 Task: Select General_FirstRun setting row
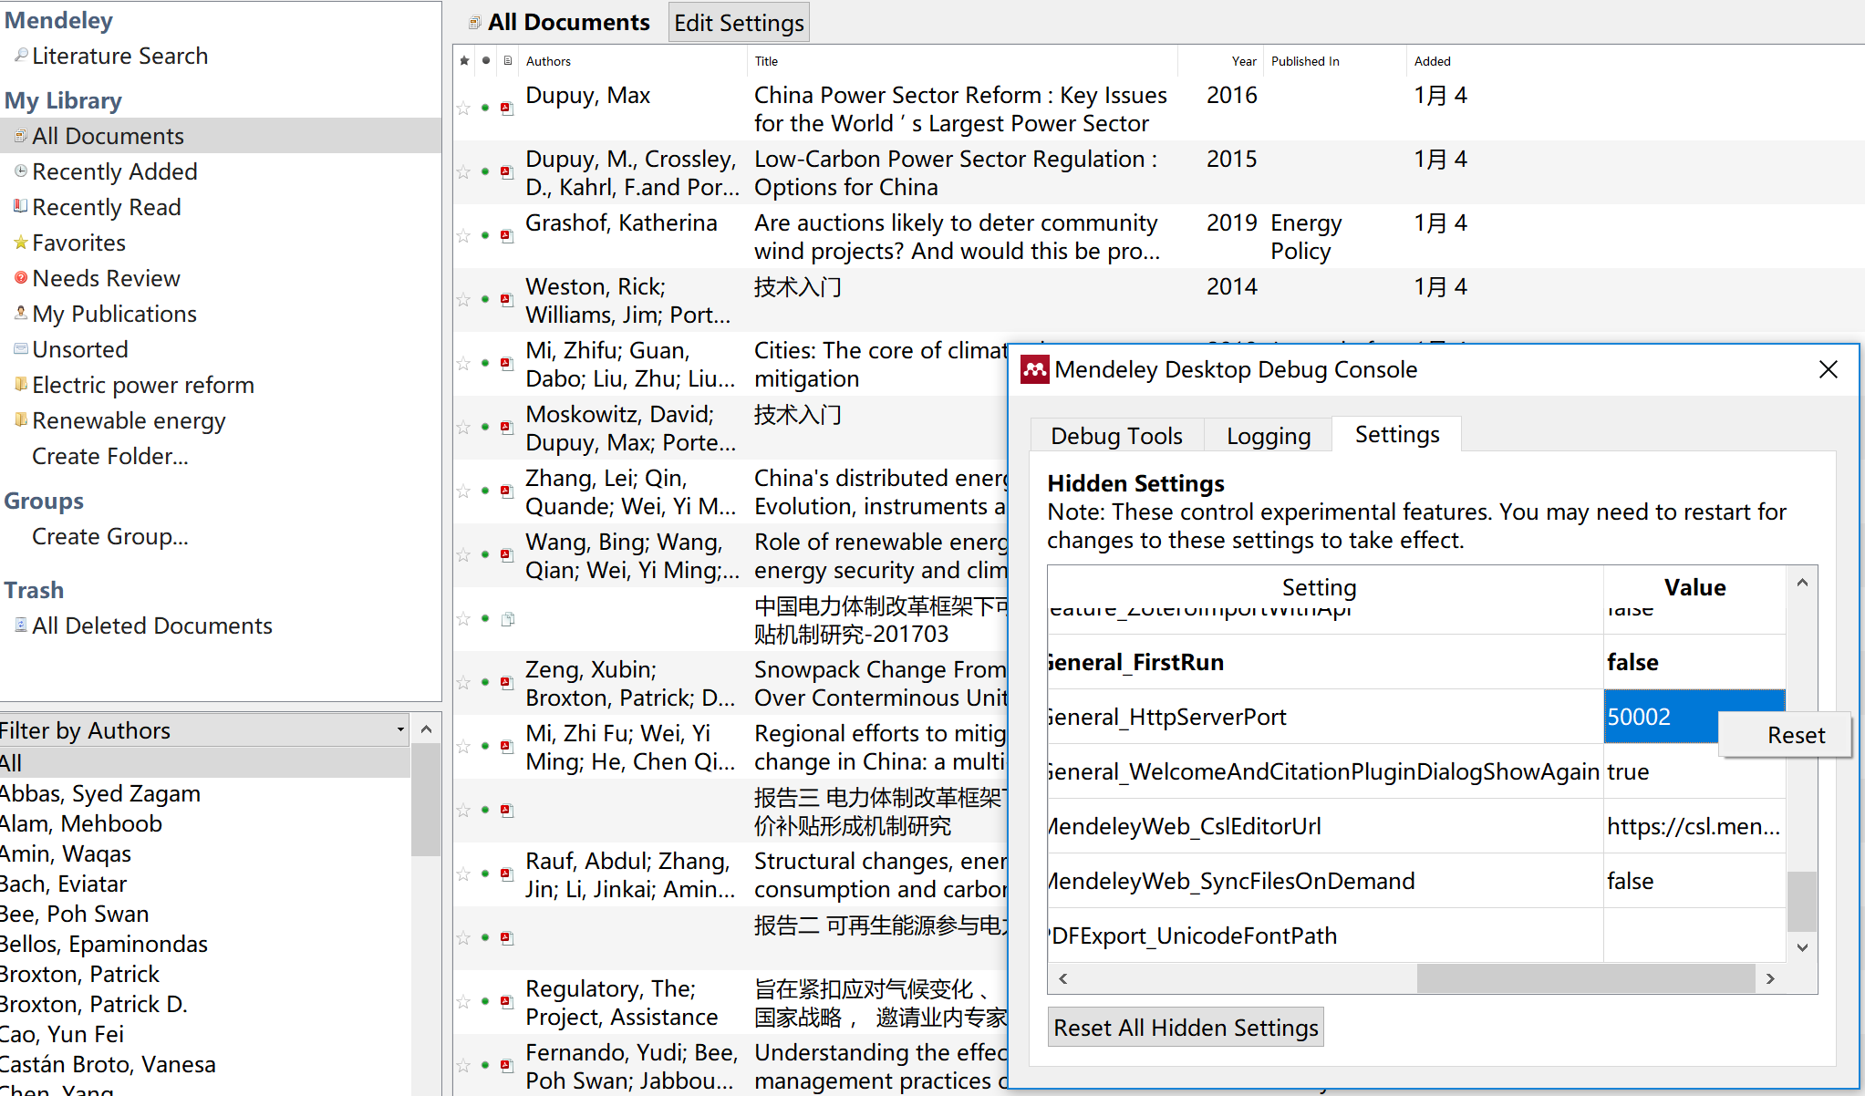(x=1416, y=662)
